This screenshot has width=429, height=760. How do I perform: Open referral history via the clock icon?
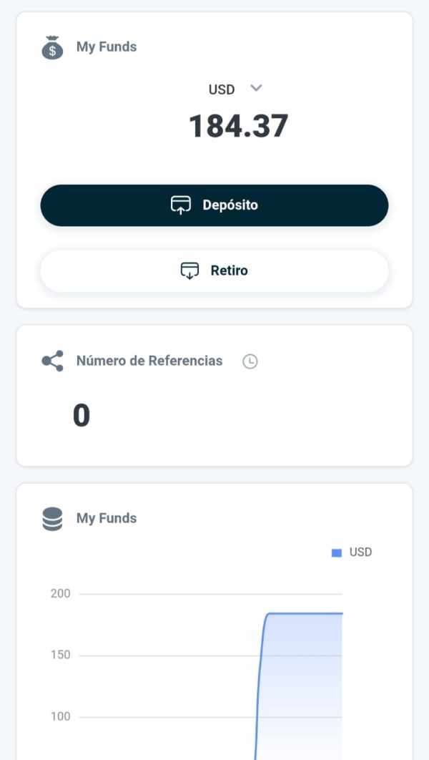(x=250, y=361)
